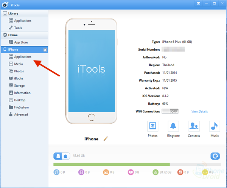The image size is (227, 188).
Task: Refresh the device storage info
Action: (x=215, y=156)
